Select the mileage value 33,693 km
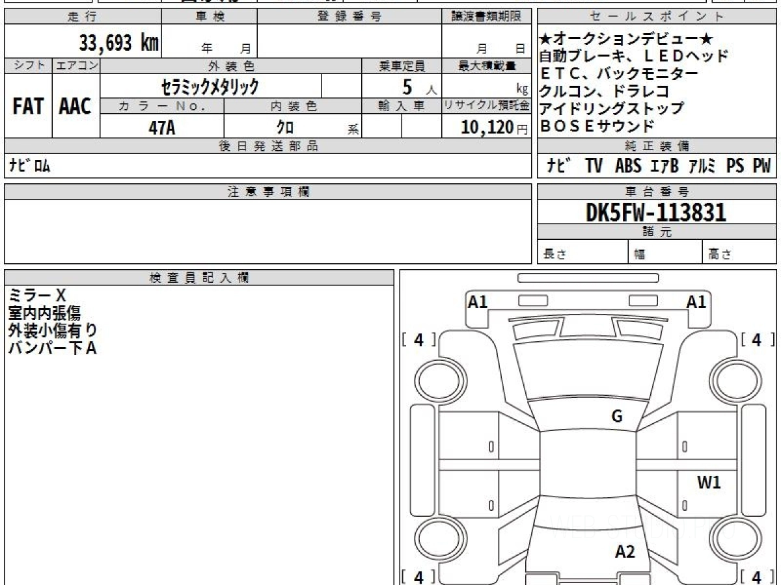The image size is (781, 585). (x=118, y=43)
